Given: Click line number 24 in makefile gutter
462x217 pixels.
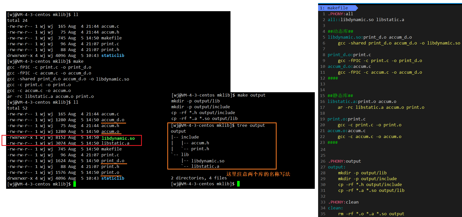Looking at the screenshot, I should tap(323, 149).
